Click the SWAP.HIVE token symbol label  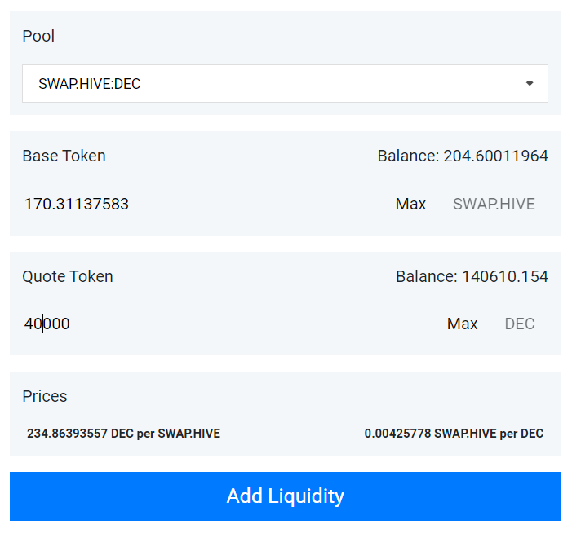coord(494,204)
